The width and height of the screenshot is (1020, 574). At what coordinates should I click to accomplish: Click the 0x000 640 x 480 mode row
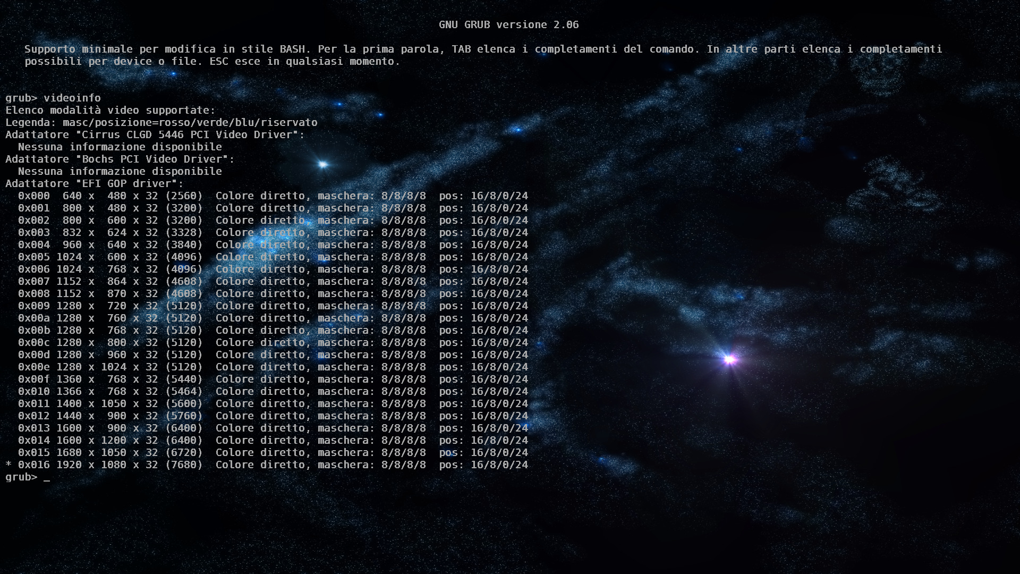tap(273, 196)
